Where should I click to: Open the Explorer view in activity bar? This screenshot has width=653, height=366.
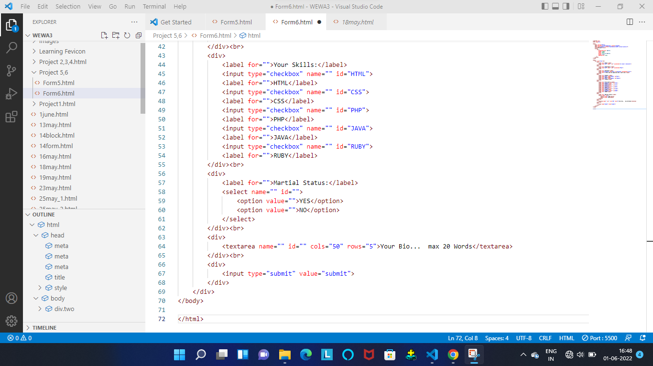click(11, 25)
